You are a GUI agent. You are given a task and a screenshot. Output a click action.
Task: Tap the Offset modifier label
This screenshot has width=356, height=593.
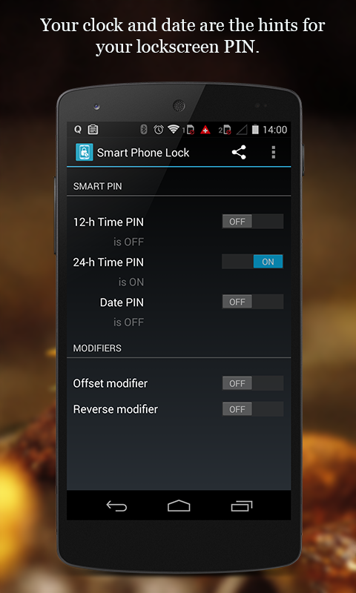(110, 383)
